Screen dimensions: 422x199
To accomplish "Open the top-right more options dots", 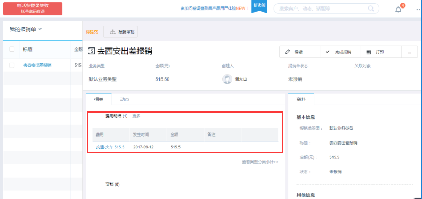I will [x=419, y=10].
